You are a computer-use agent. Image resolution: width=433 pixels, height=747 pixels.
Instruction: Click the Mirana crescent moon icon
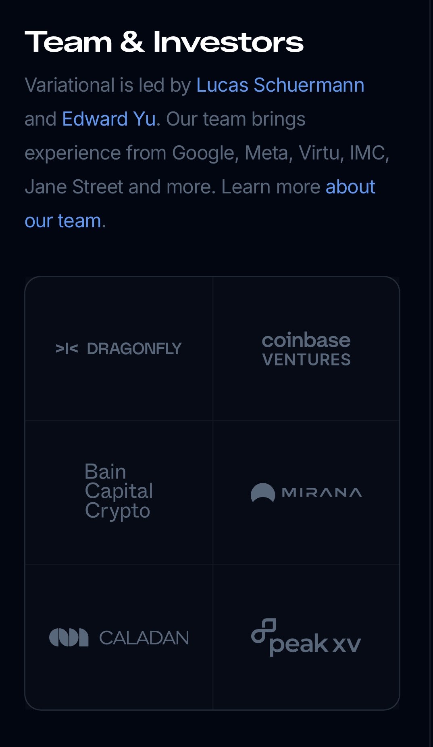[x=263, y=493]
